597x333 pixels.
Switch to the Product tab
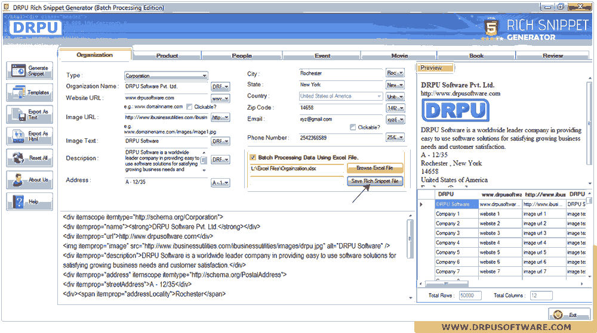click(x=167, y=56)
